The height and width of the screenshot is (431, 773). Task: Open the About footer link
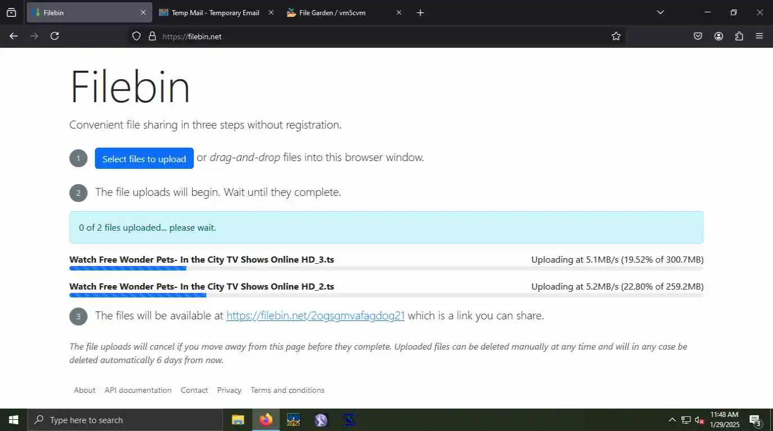click(x=85, y=390)
